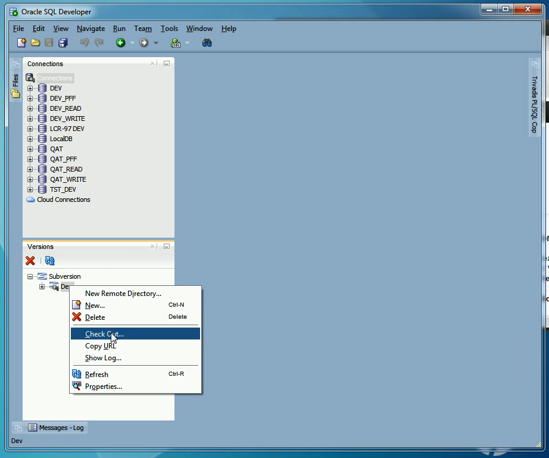Click the Cloud Connections cloud icon
The height and width of the screenshot is (458, 549).
click(31, 200)
